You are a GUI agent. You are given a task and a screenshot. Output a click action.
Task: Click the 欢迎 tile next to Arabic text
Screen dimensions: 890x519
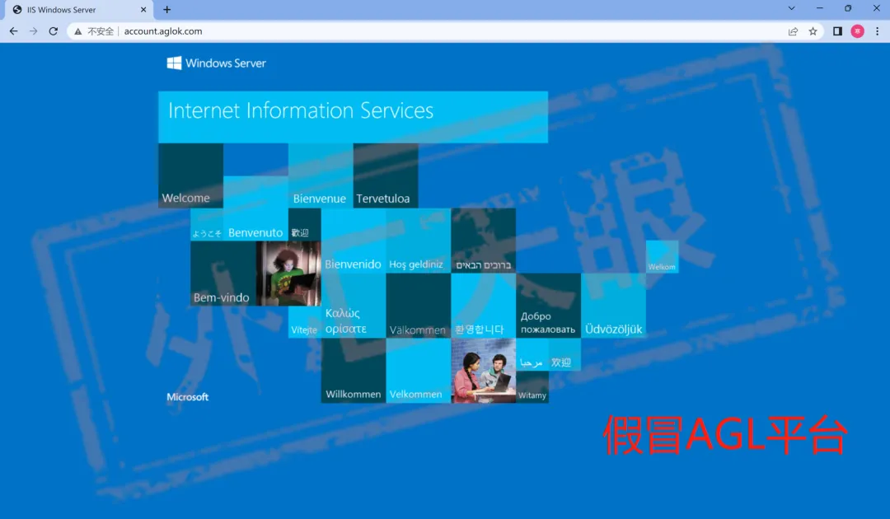coord(564,354)
